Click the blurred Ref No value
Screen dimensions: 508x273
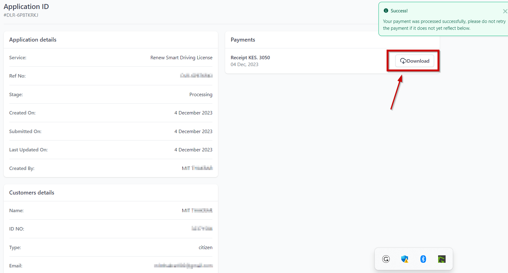pyautogui.click(x=196, y=76)
